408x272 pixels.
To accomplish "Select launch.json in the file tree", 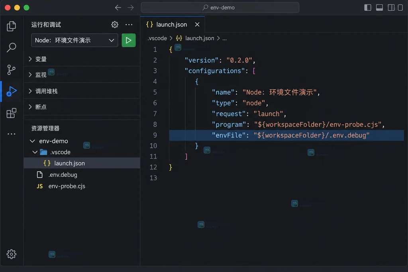I will tap(82, 163).
